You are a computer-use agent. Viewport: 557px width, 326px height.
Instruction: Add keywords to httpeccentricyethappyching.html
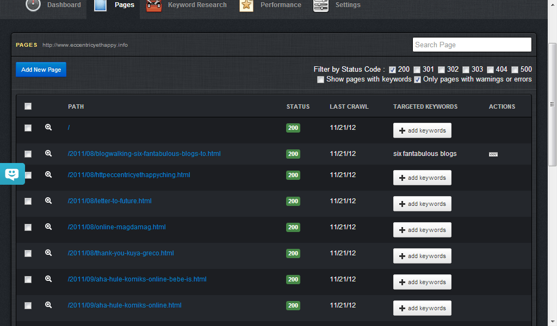tap(422, 178)
